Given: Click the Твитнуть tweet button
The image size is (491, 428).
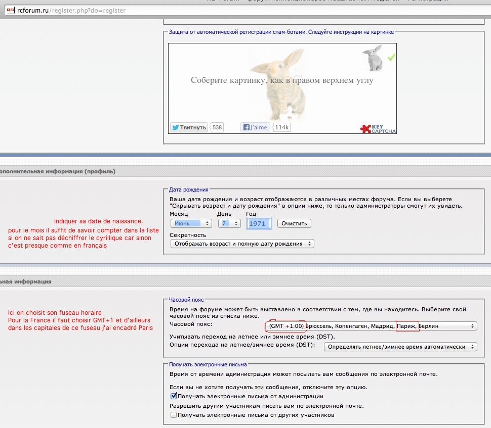Looking at the screenshot, I should (x=189, y=127).
